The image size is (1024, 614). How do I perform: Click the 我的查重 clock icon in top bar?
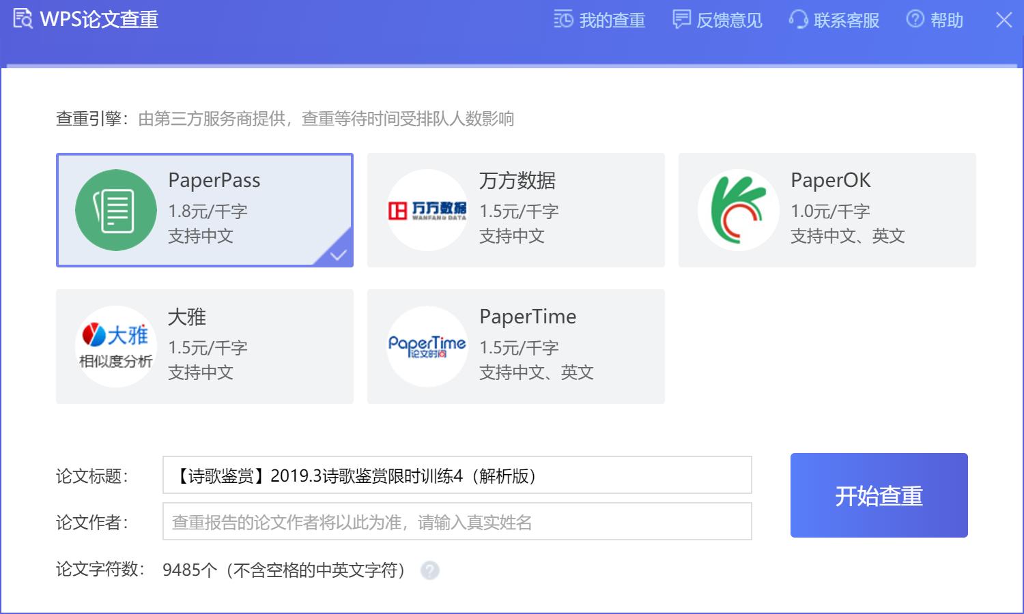click(562, 20)
